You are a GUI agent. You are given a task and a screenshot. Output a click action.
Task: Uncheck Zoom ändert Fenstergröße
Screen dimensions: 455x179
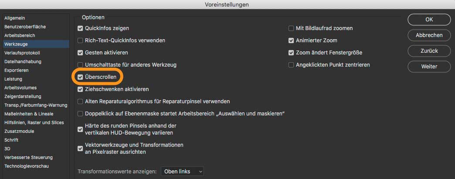pos(291,53)
